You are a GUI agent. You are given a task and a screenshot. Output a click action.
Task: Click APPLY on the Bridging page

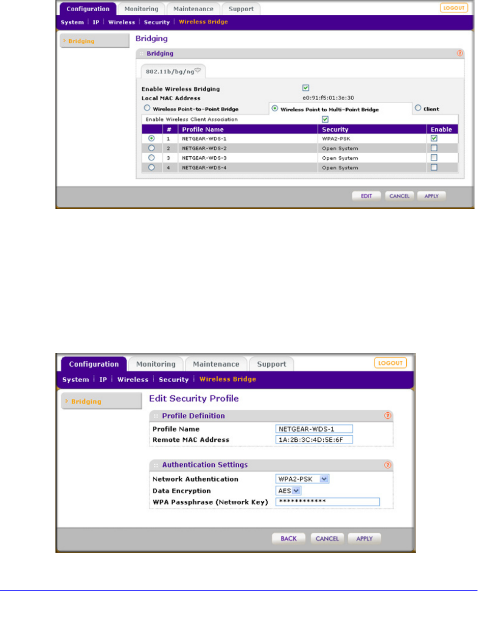(432, 196)
